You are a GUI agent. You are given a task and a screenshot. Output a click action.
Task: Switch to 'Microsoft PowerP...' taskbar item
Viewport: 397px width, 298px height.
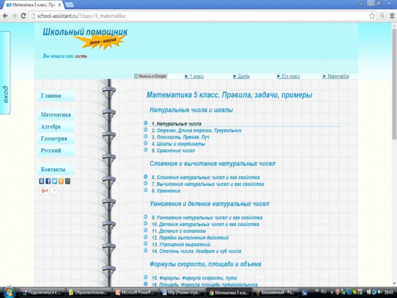135,293
